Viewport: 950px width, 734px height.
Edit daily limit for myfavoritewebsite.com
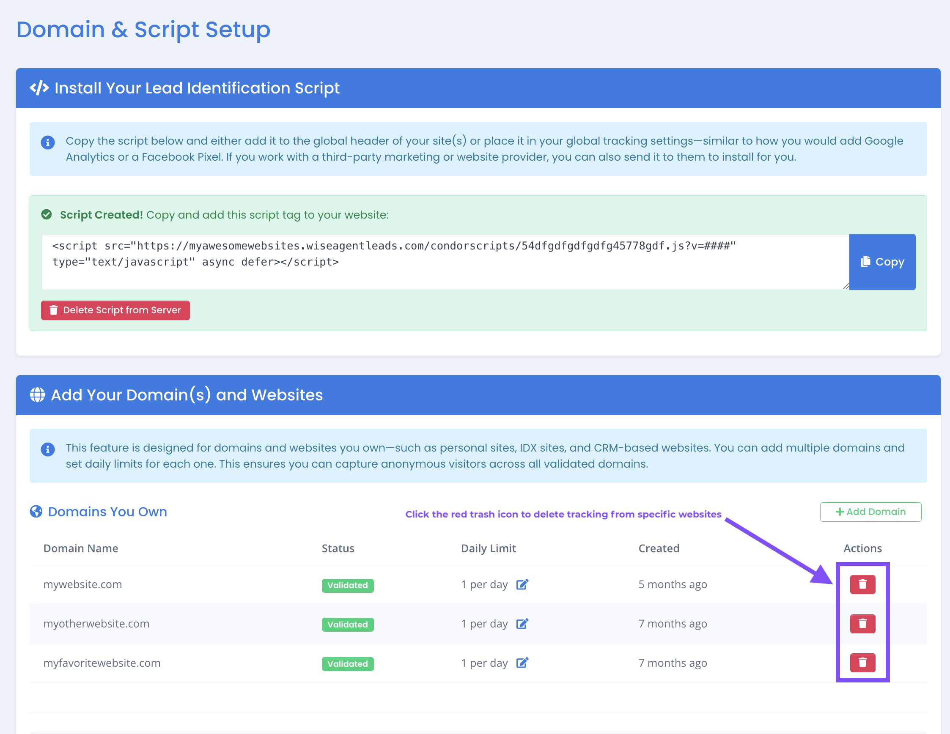pos(522,663)
